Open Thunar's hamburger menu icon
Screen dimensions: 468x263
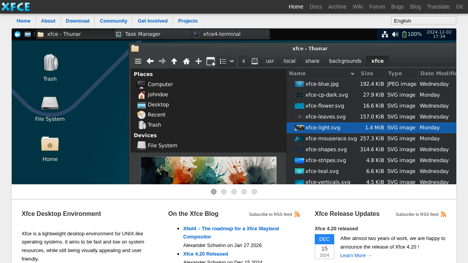tap(138, 61)
